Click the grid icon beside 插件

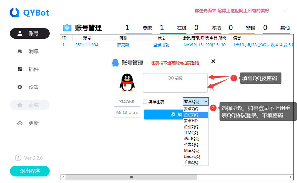20,69
